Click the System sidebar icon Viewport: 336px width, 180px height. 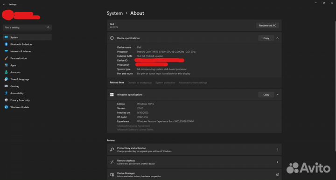click(x=6, y=37)
